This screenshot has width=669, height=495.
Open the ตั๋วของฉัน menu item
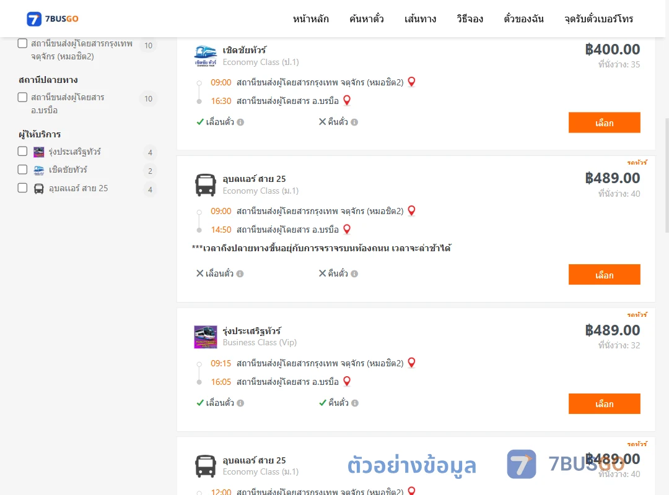(x=523, y=19)
